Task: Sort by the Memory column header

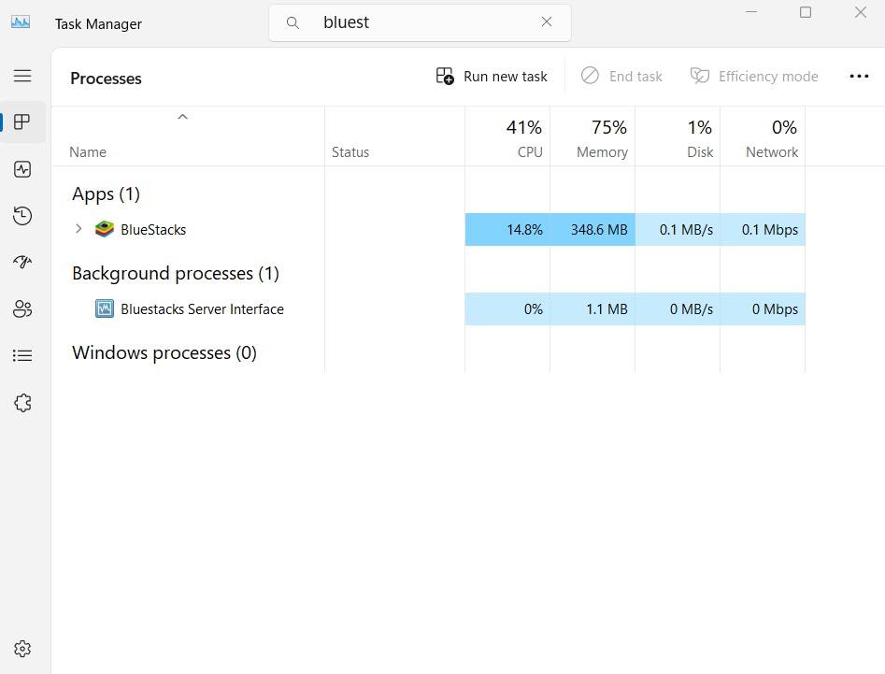Action: point(592,138)
